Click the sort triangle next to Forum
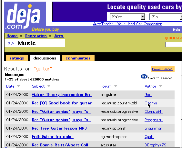This screenshot has width=182, height=148. click(x=116, y=86)
